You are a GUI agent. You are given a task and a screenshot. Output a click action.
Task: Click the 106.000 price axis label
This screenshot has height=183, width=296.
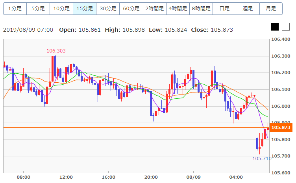281,106
